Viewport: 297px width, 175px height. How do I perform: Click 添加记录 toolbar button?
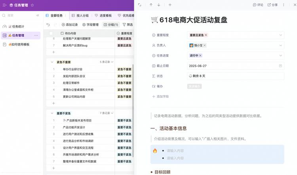pyautogui.click(x=70, y=25)
